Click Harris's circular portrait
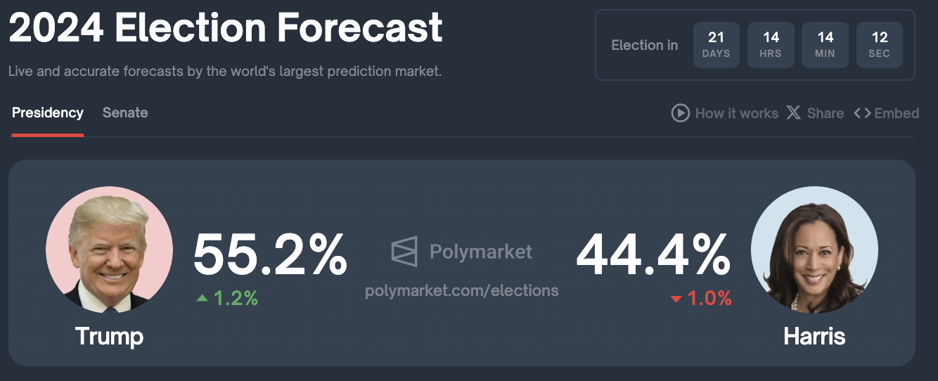The height and width of the screenshot is (381, 938). click(x=814, y=250)
